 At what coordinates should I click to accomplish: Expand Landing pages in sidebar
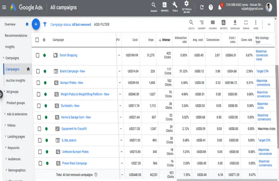click(6, 136)
